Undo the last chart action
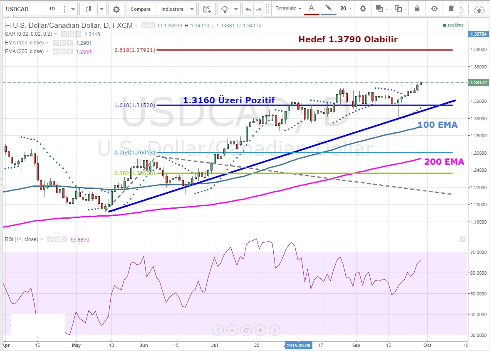Image resolution: width=490 pixels, height=351 pixels. pyautogui.click(x=248, y=9)
